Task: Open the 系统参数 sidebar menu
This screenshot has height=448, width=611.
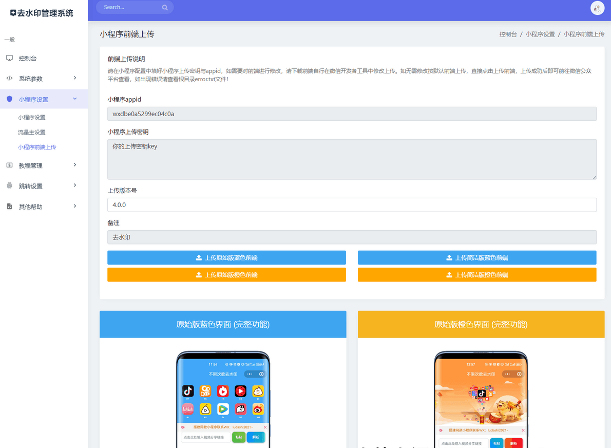Action: (x=44, y=79)
